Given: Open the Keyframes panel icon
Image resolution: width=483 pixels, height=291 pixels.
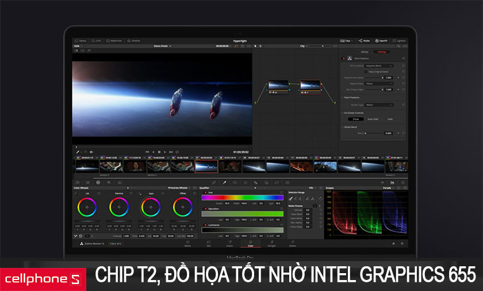Looking at the screenshot, I should click(x=382, y=183).
